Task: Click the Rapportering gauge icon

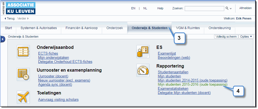Action: tap(143, 70)
